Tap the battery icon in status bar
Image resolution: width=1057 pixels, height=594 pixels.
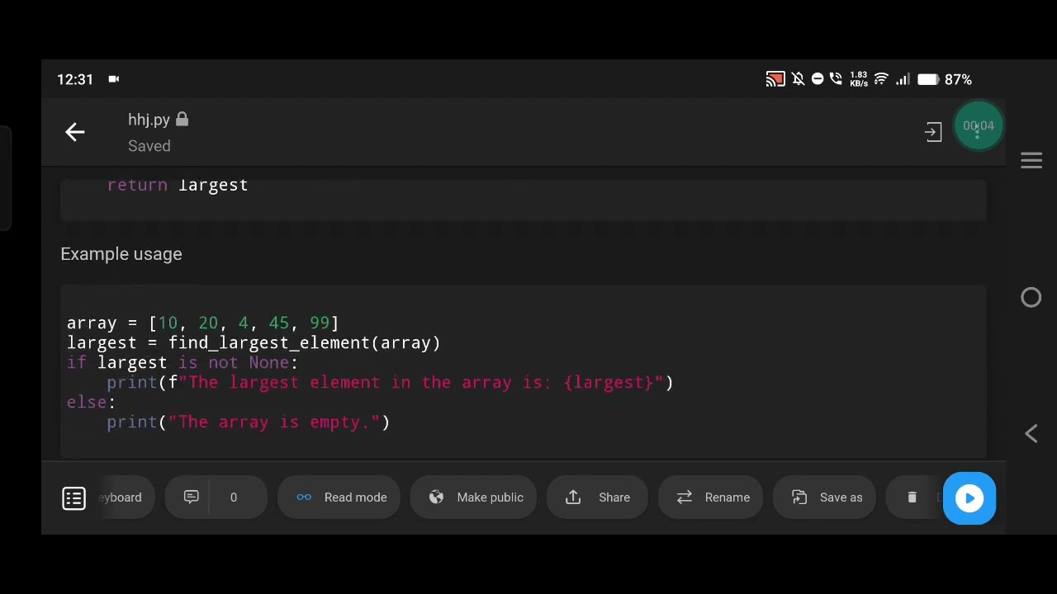927,79
